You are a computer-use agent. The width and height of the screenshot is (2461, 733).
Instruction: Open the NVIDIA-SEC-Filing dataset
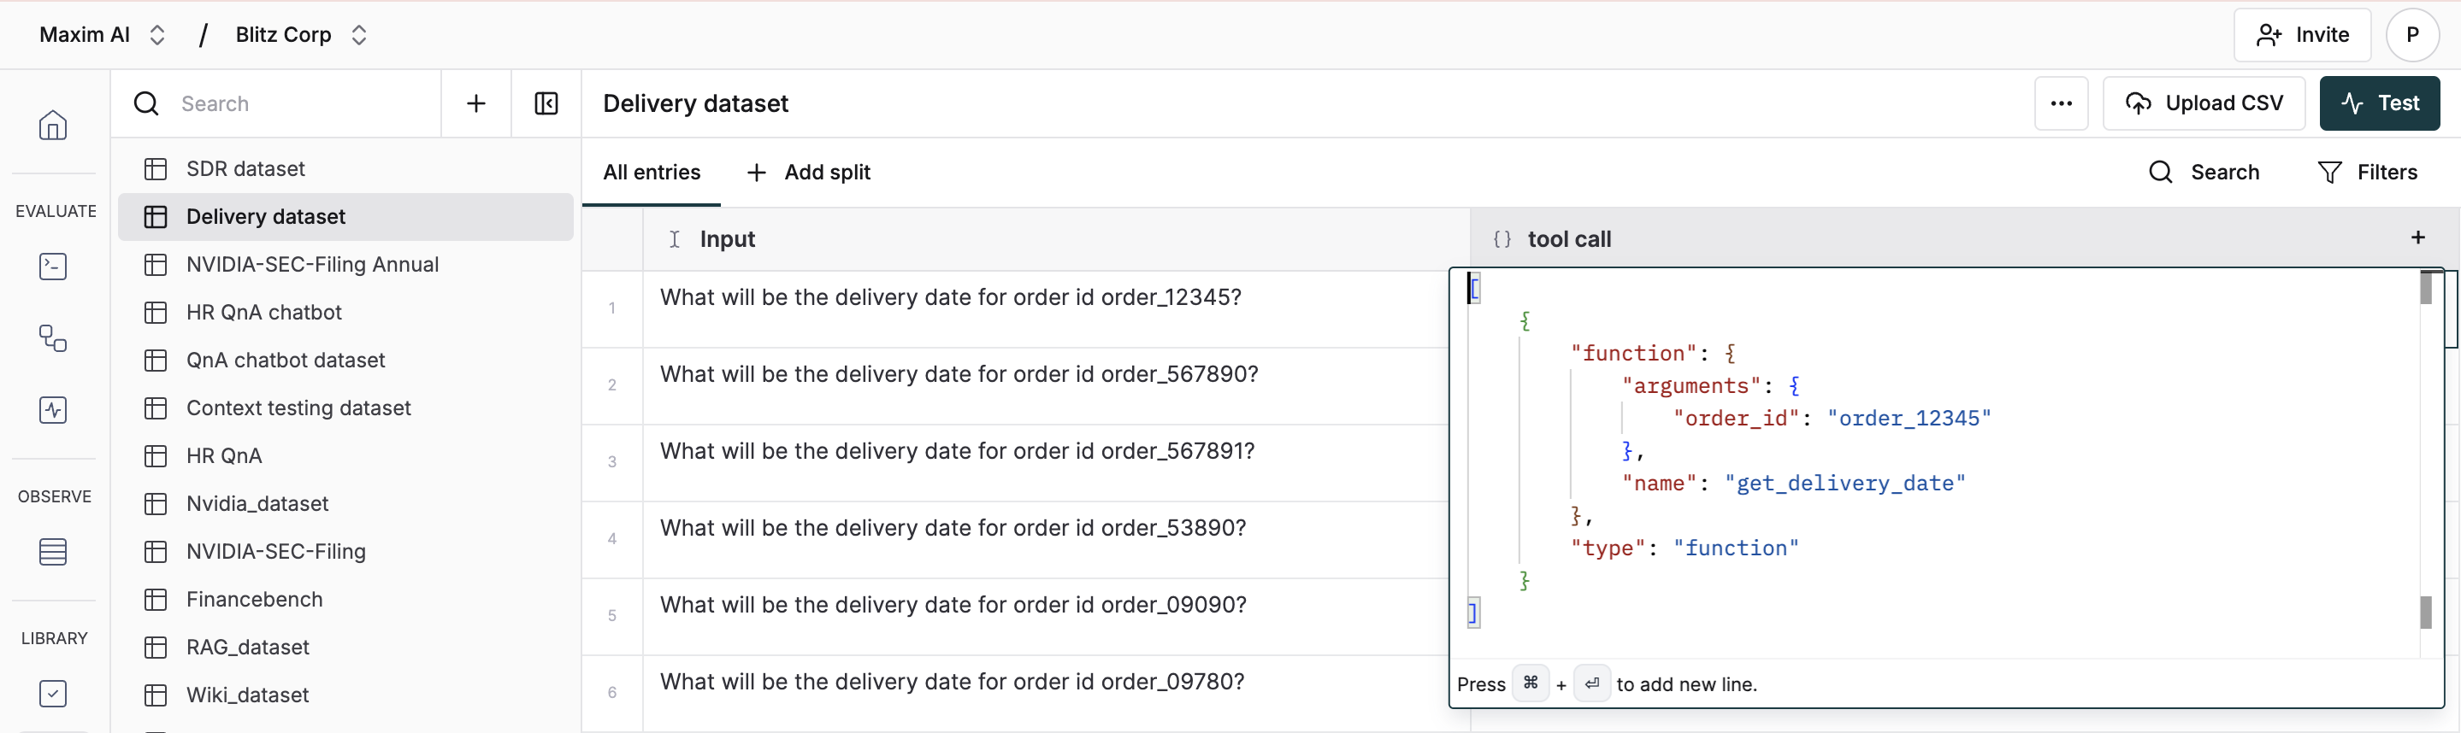(345, 551)
